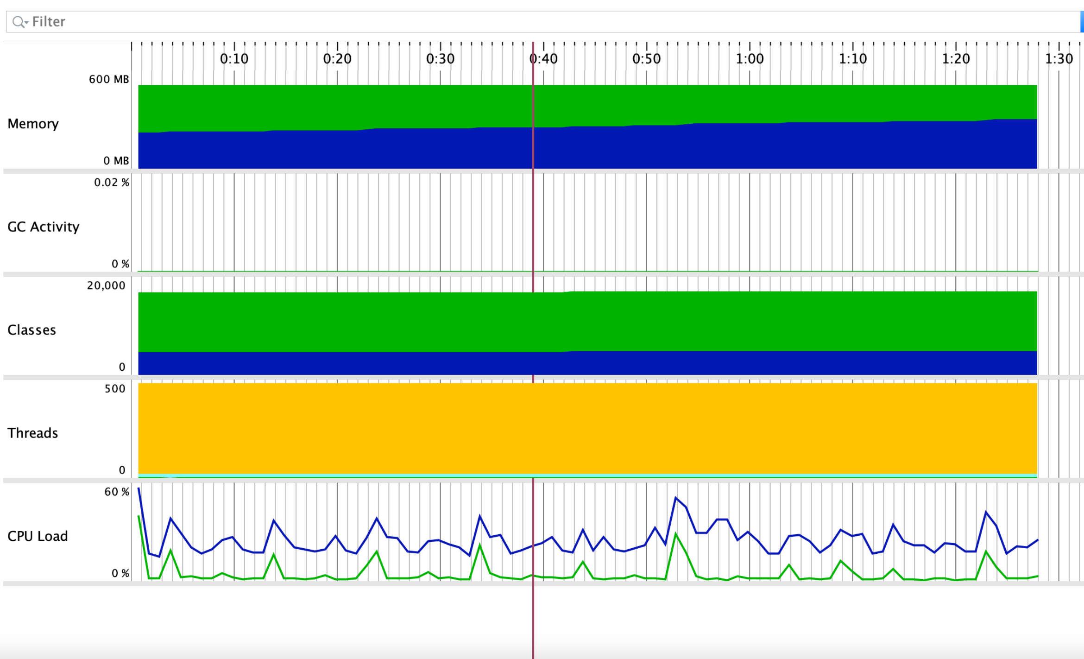Click the red playhead cursor line

pos(533,350)
